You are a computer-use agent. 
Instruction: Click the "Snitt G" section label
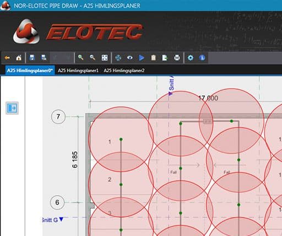click(53, 220)
